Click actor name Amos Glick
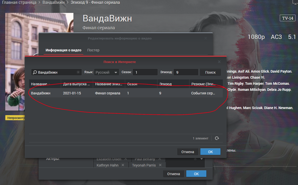The width and height of the screenshot is (298, 185). [260, 71]
